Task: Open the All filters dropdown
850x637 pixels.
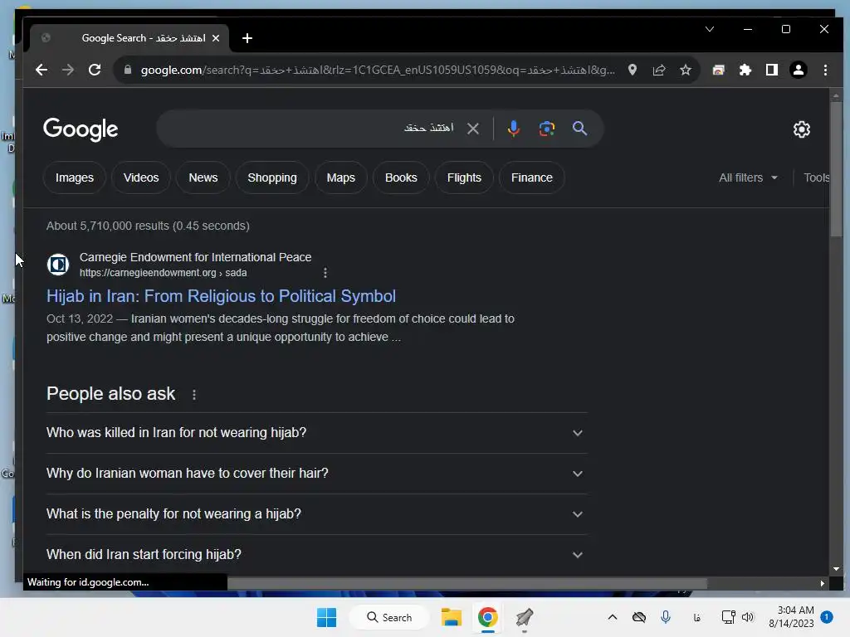Action: point(748,177)
